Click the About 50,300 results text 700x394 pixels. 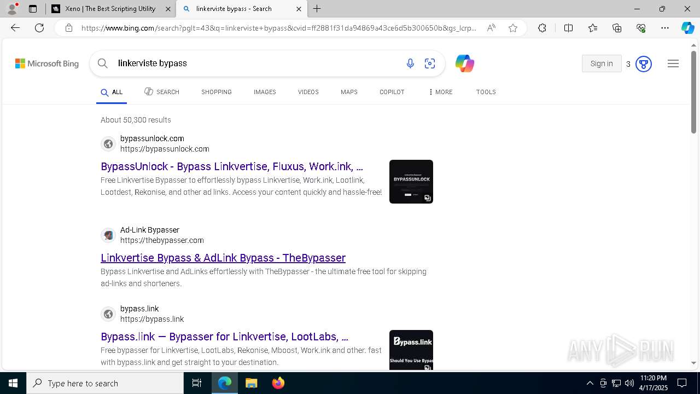(136, 120)
